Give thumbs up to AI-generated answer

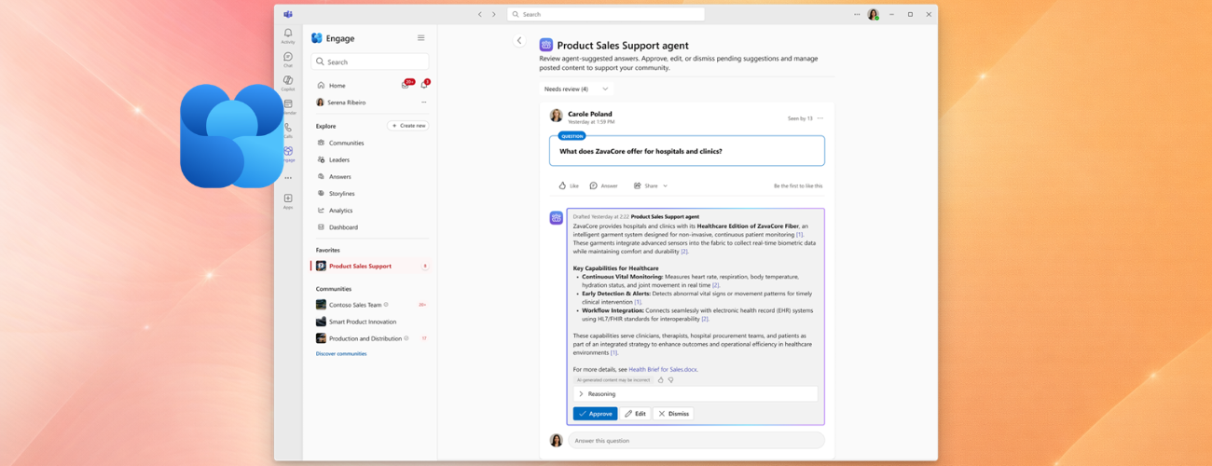pyautogui.click(x=661, y=380)
